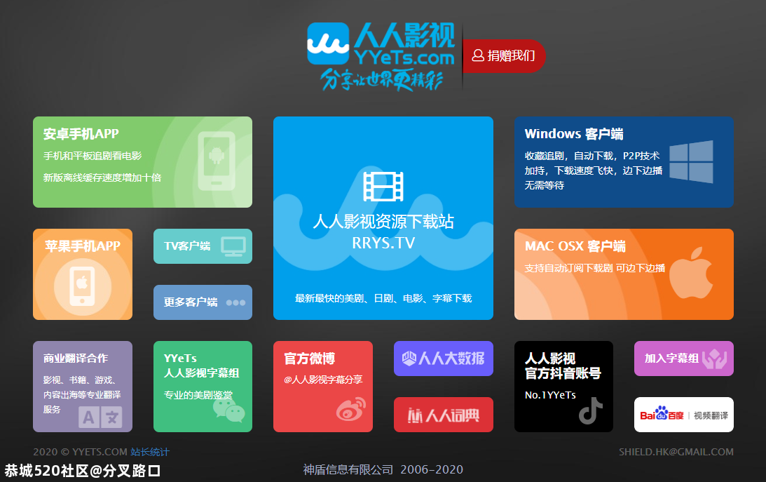
Task: Click the 新版离线缓存速度增加十倍 text
Action: tap(102, 178)
